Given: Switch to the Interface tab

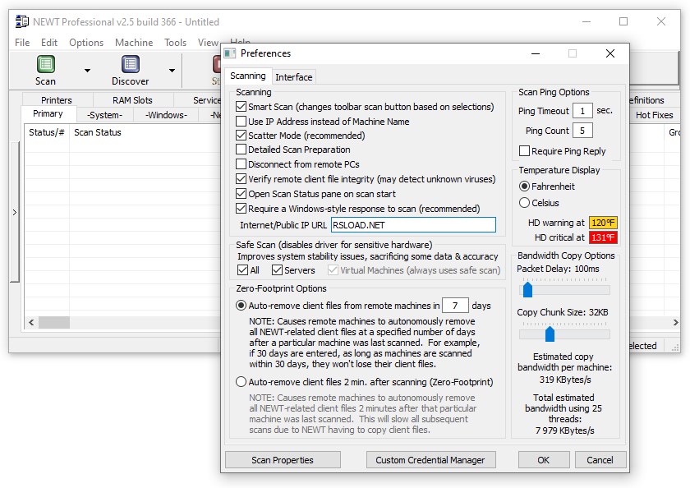Looking at the screenshot, I should [294, 76].
